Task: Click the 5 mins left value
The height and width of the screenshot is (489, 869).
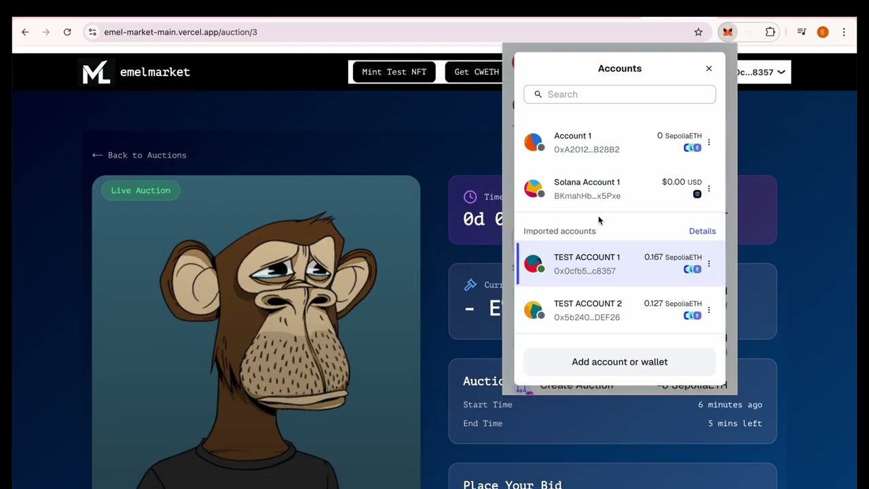Action: click(735, 423)
